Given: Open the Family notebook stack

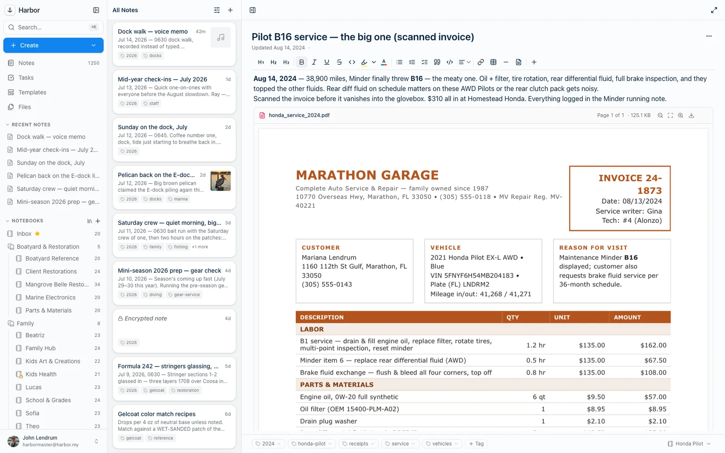Looking at the screenshot, I should [53, 323].
